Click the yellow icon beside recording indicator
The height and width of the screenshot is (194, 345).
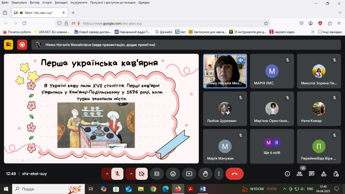(x=8, y=45)
